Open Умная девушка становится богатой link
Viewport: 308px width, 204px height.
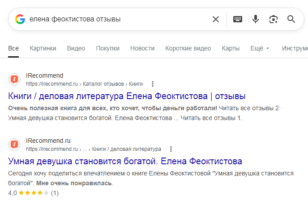[125, 161]
